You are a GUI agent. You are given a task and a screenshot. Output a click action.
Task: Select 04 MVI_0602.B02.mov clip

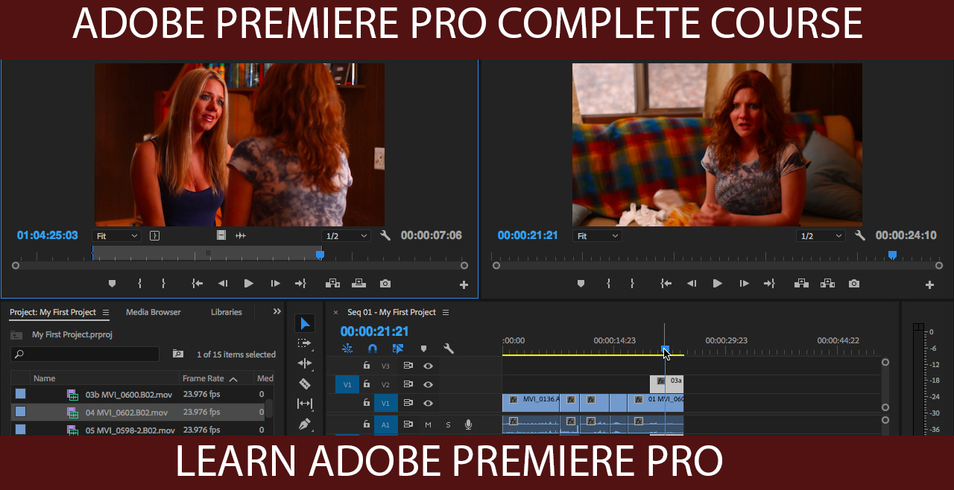tap(127, 413)
